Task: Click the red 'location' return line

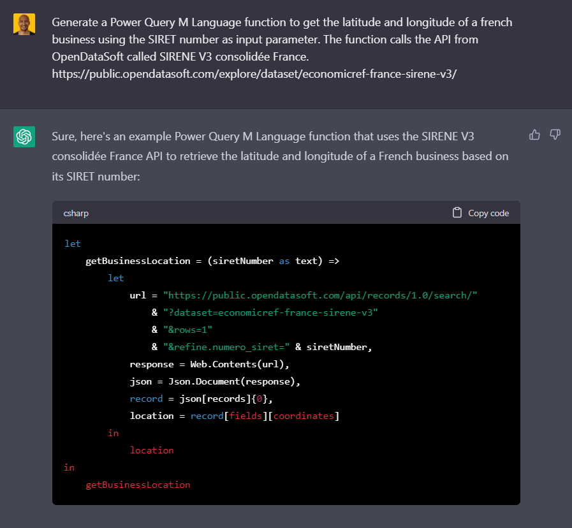Action: [x=152, y=450]
